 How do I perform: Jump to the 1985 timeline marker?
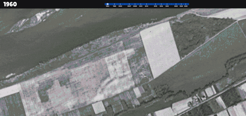[x=114, y=4]
